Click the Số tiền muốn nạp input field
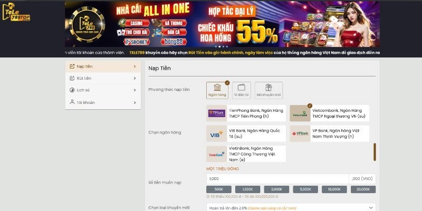Screen dimensions: 422x211 (x=277, y=179)
